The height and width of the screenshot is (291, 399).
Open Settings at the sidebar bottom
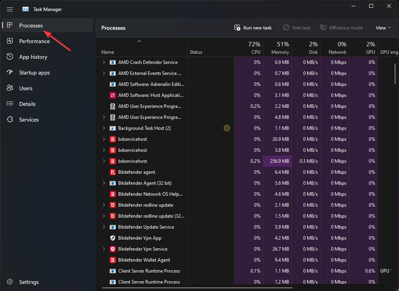(48, 282)
